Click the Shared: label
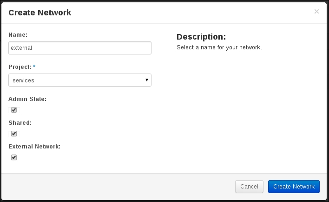Image resolution: width=329 pixels, height=202 pixels. pos(20,123)
